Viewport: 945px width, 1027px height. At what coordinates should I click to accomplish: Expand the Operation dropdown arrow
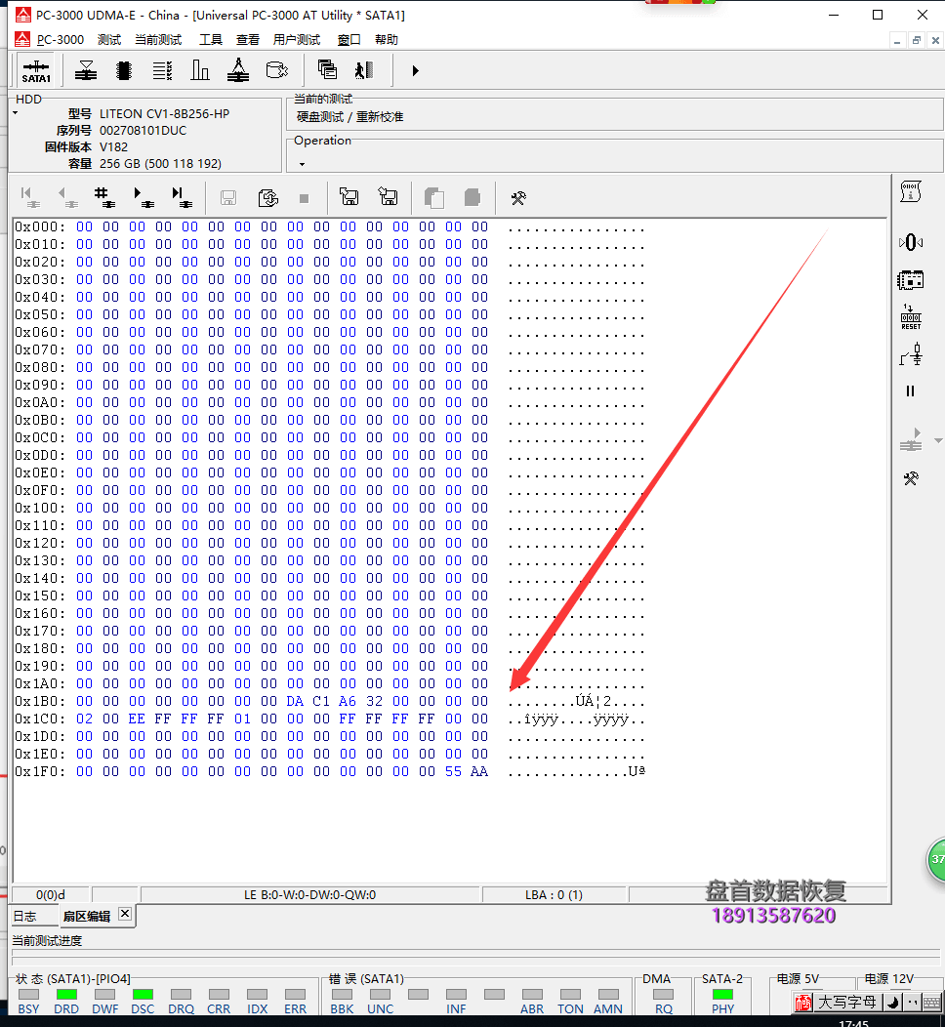[x=302, y=164]
